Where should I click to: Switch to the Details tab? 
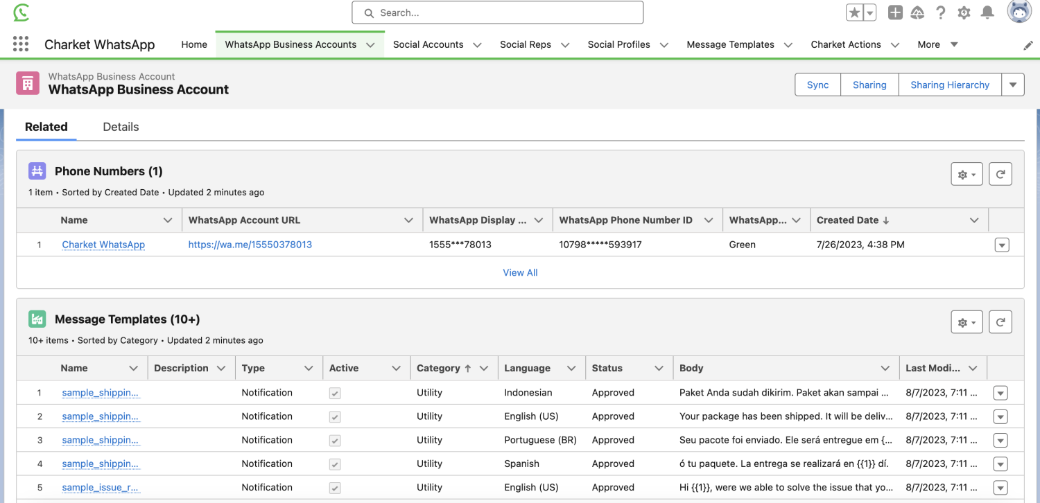121,127
